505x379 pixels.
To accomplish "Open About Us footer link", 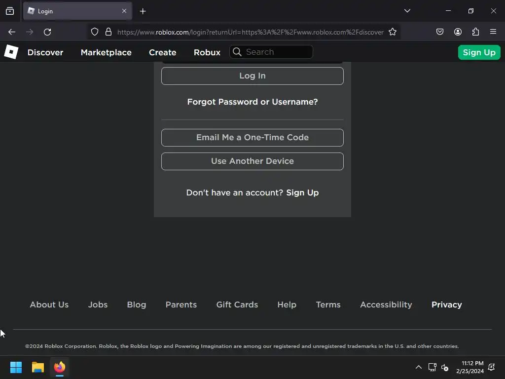I will coord(49,304).
